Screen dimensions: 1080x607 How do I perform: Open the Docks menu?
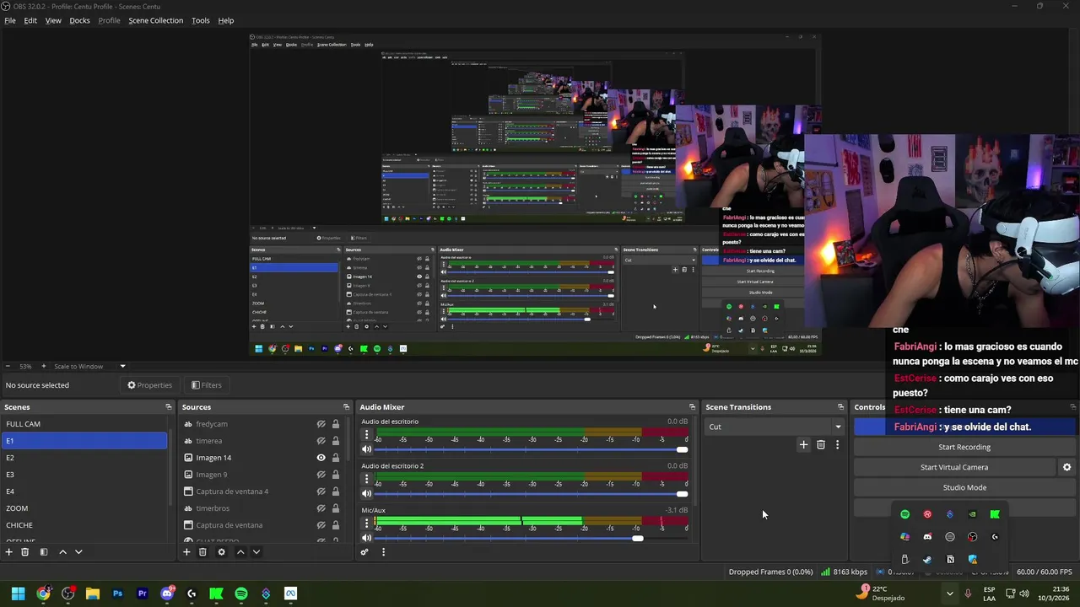(79, 20)
